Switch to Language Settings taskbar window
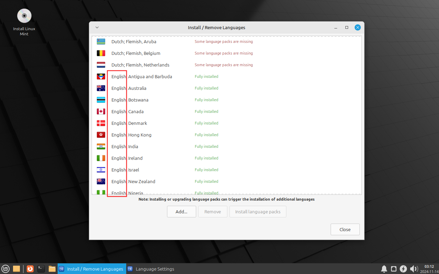 (151, 269)
